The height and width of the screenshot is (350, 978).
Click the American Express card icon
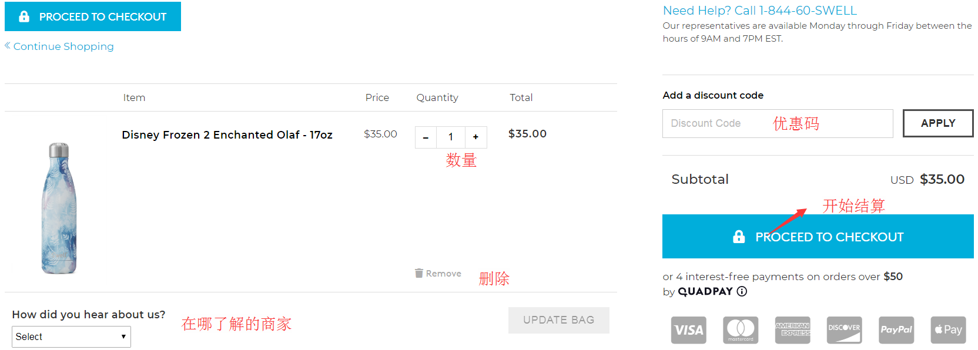point(792,330)
